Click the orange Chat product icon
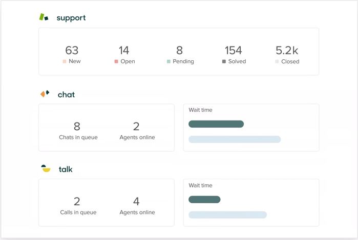 (45, 93)
